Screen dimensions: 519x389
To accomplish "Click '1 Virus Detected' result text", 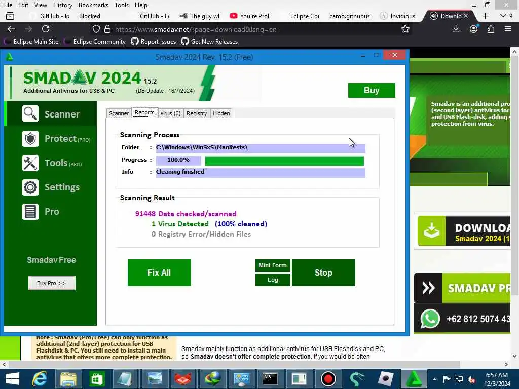I will 180,224.
